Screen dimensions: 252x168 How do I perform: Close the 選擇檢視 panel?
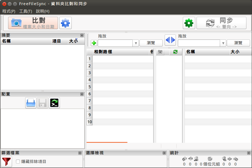tap(164, 153)
